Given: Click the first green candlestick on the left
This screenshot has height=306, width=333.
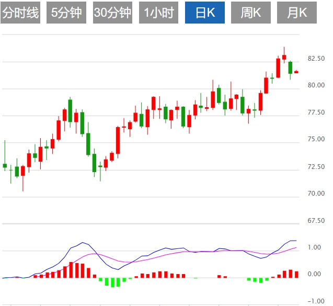Looking at the screenshot, I should [x=5, y=165].
